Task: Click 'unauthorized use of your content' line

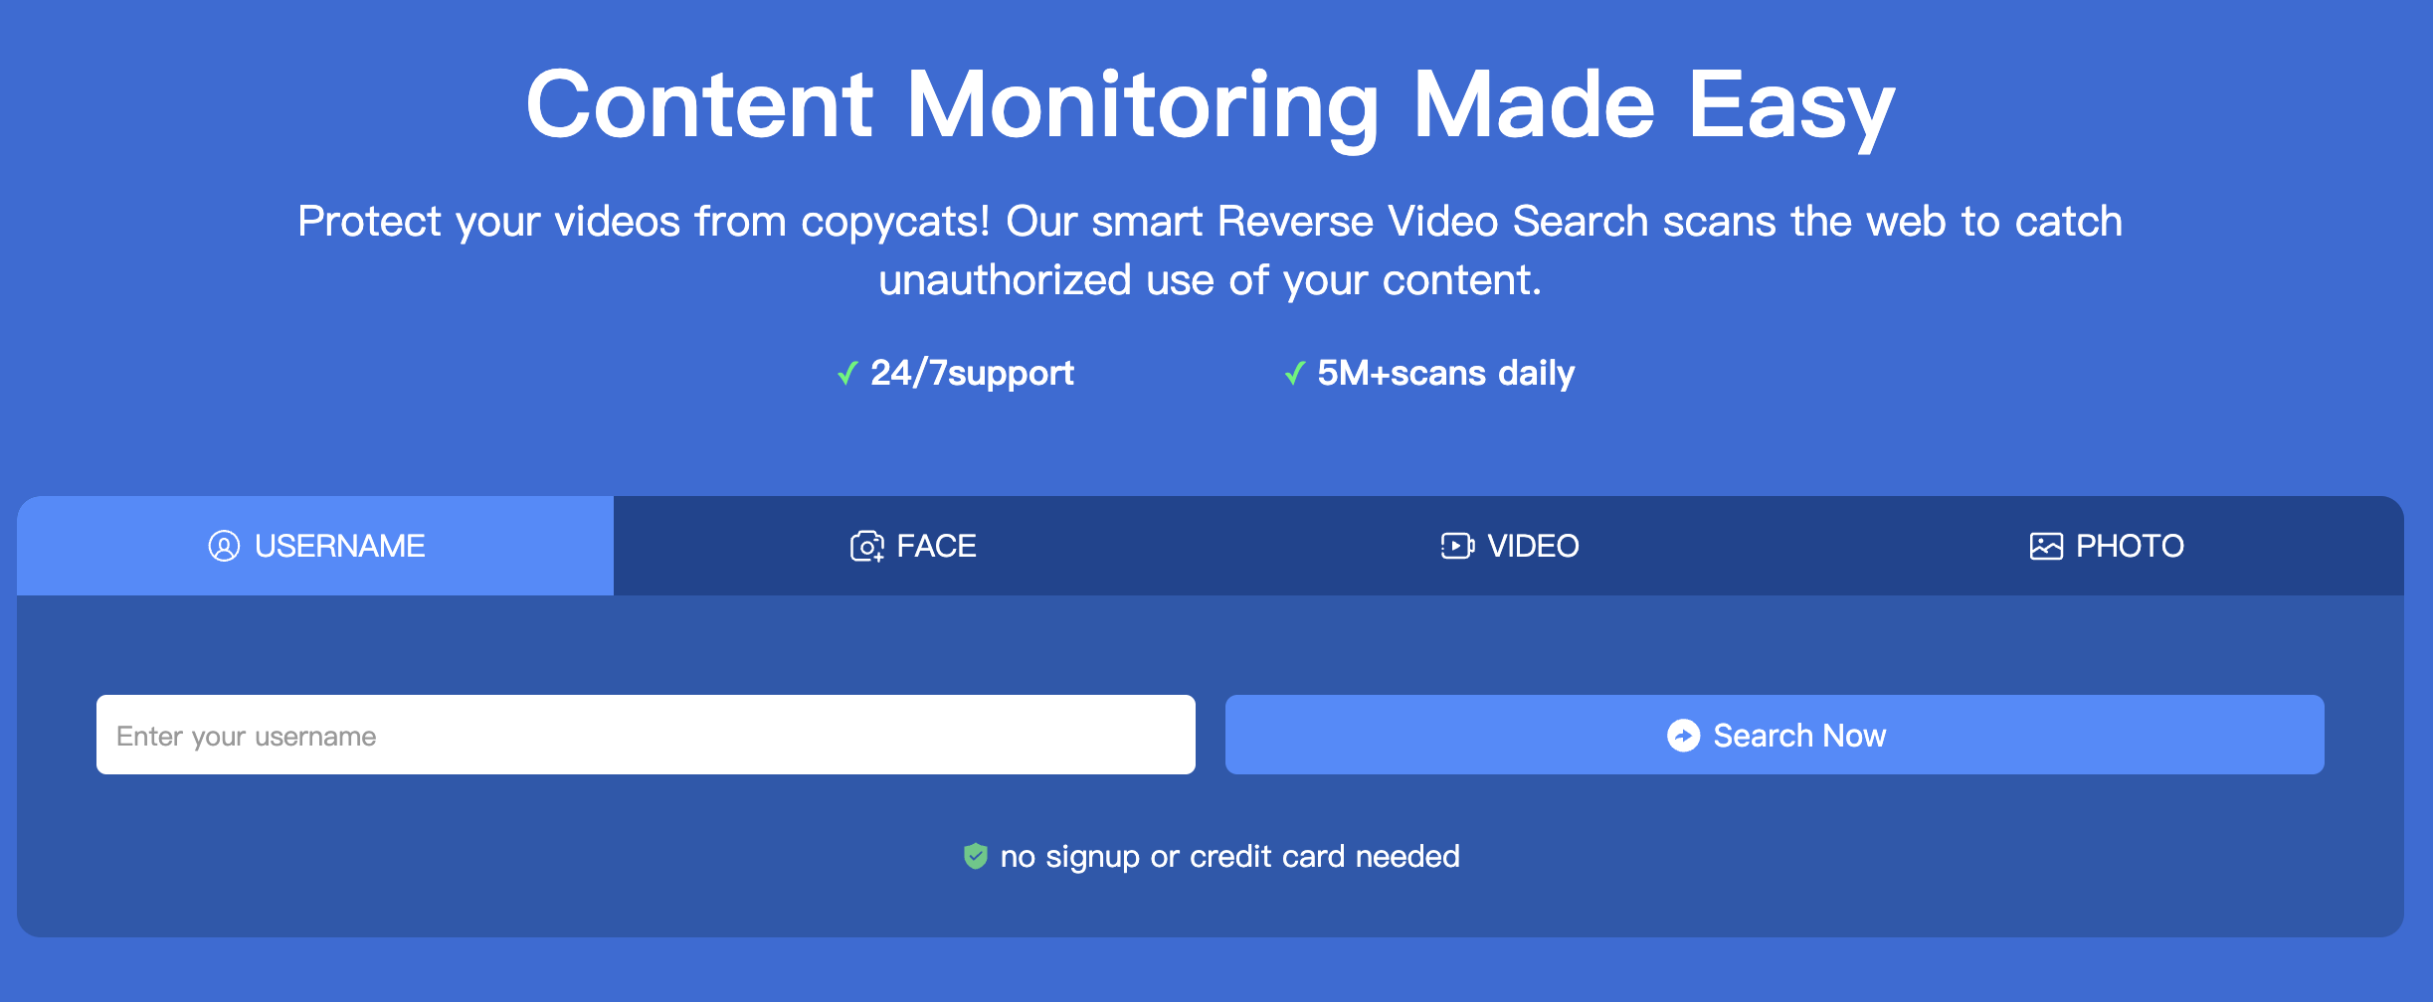Action: (x=1210, y=280)
